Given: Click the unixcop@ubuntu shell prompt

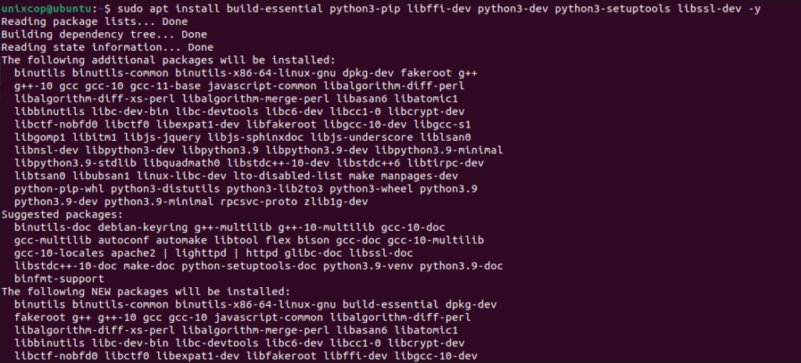Looking at the screenshot, I should [55, 9].
